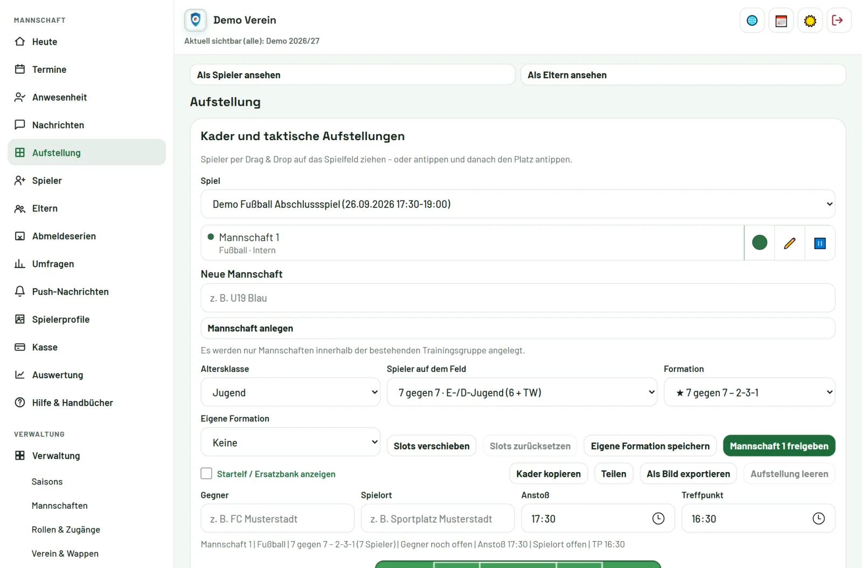Image resolution: width=862 pixels, height=568 pixels.
Task: Click the Mannschaft anlegen button
Action: [518, 328]
